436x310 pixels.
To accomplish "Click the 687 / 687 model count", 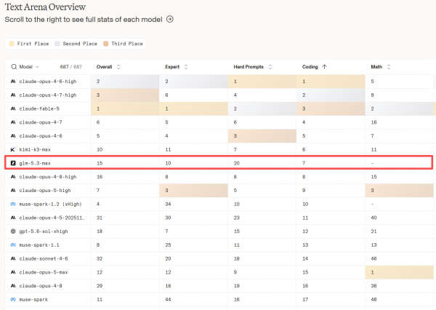I will tap(71, 67).
